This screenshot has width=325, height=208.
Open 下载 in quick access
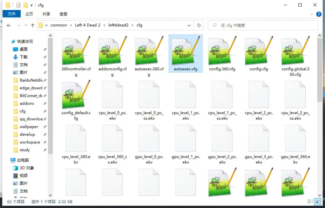[23, 57]
